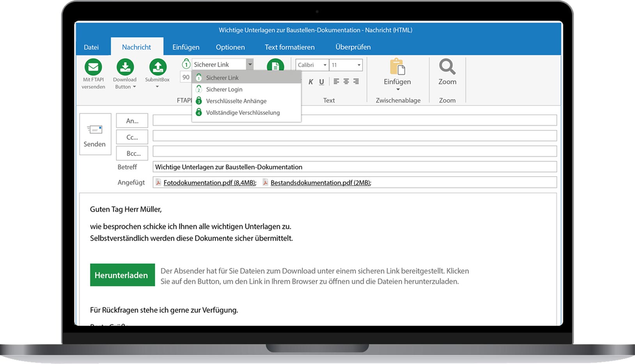Switch to the Einfügen ribbon tab
This screenshot has height=364, width=635.
(186, 47)
